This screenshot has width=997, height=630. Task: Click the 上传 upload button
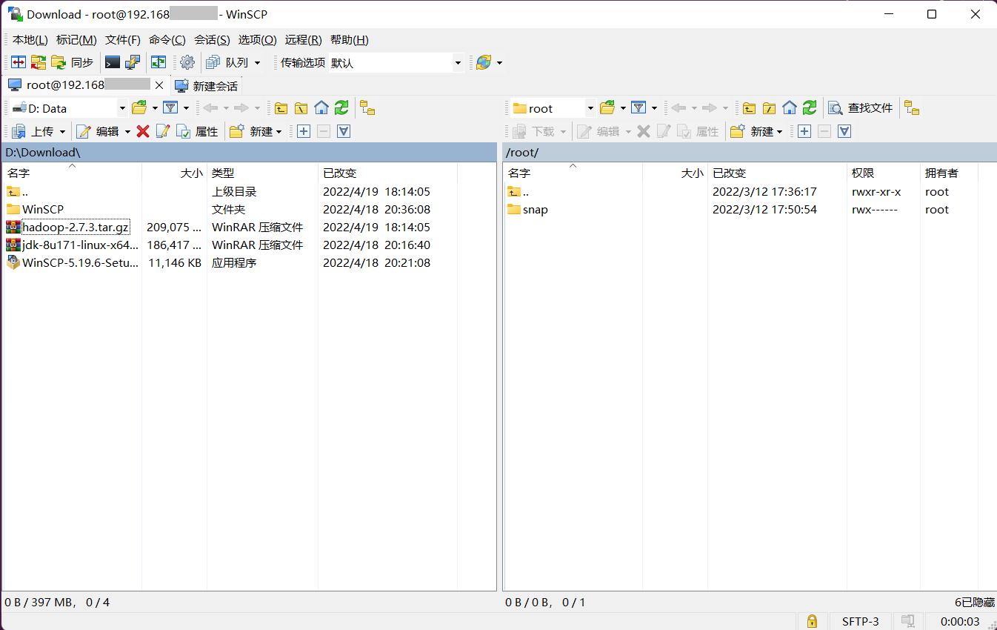(33, 131)
